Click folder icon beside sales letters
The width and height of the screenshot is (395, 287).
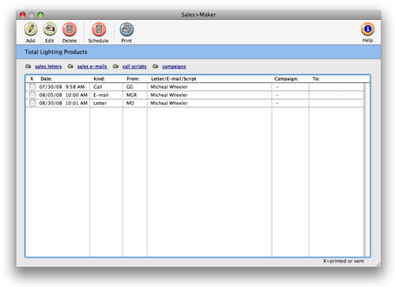(x=28, y=66)
